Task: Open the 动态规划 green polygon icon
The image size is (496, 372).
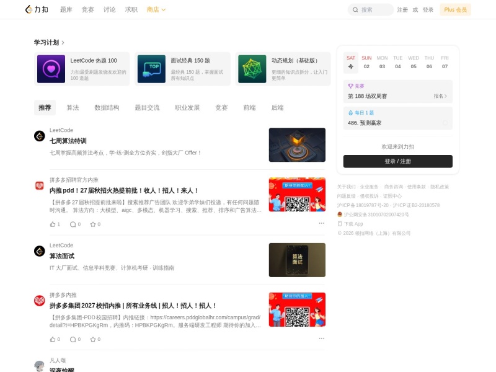Action: pos(252,69)
